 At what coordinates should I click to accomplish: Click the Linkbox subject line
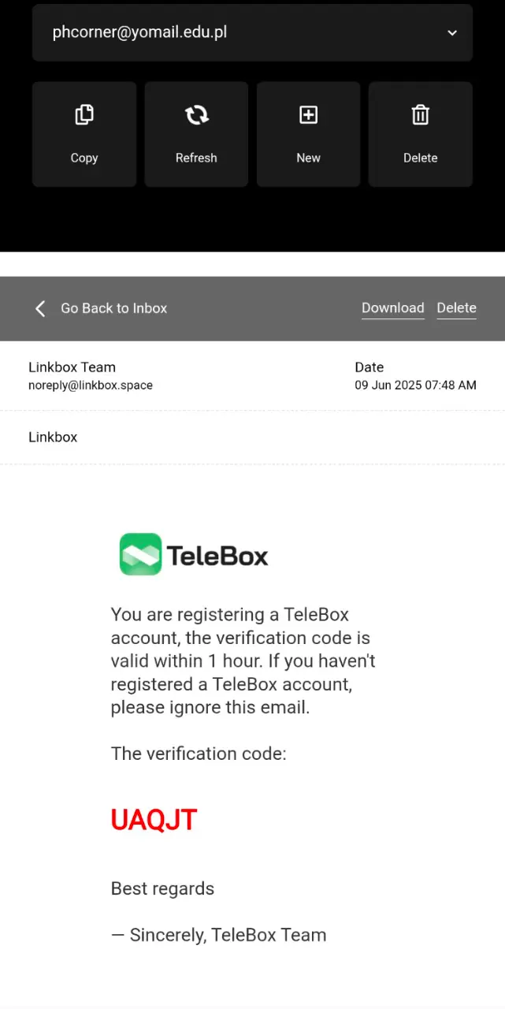click(x=53, y=437)
